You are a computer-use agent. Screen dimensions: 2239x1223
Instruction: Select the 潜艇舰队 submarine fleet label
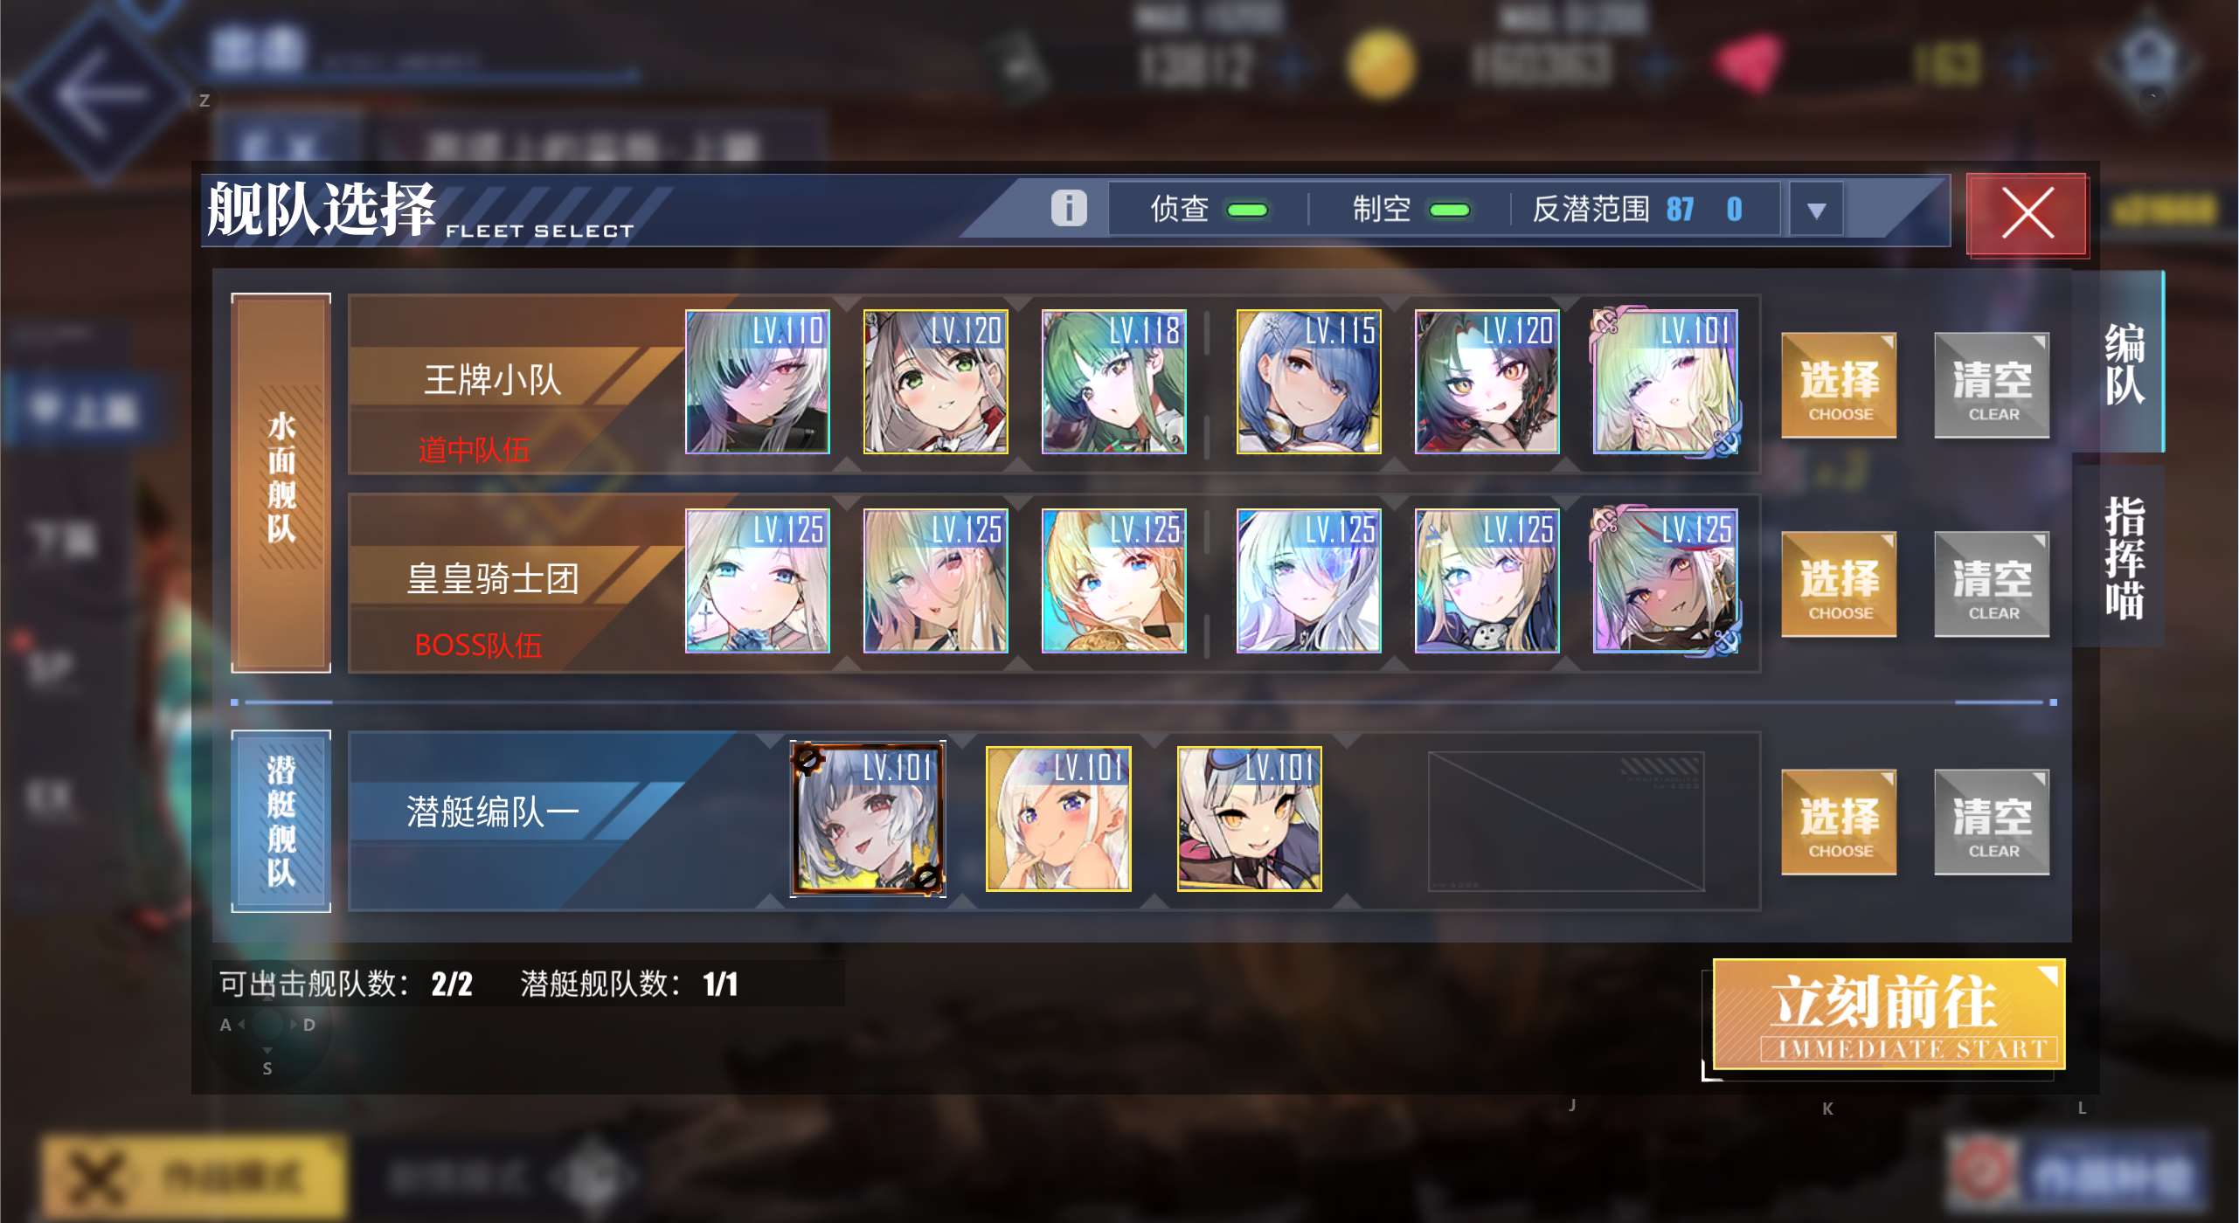click(281, 821)
